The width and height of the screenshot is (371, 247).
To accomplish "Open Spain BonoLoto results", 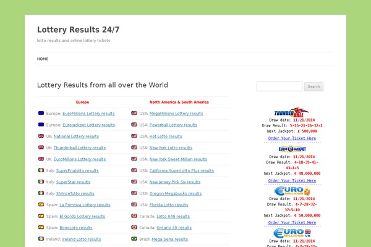I will pyautogui.click(x=76, y=228).
